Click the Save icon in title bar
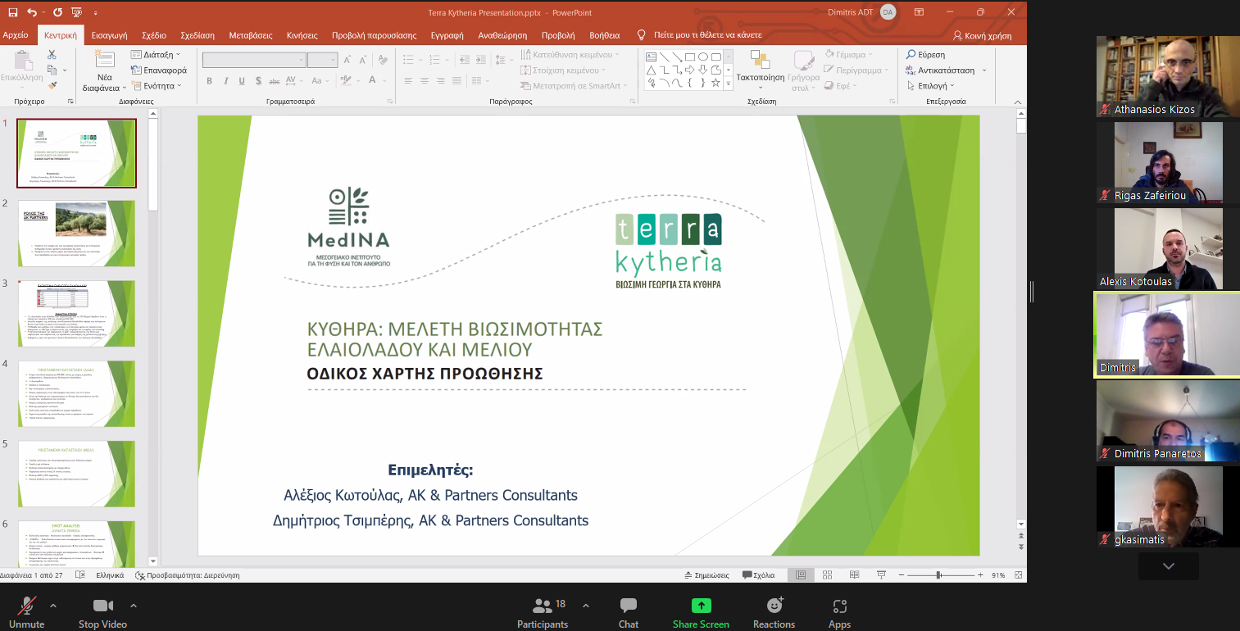 tap(12, 12)
